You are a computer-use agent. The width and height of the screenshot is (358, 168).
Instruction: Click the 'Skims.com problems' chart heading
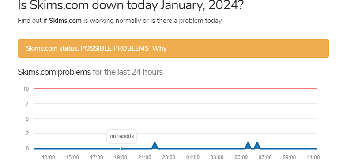(54, 72)
